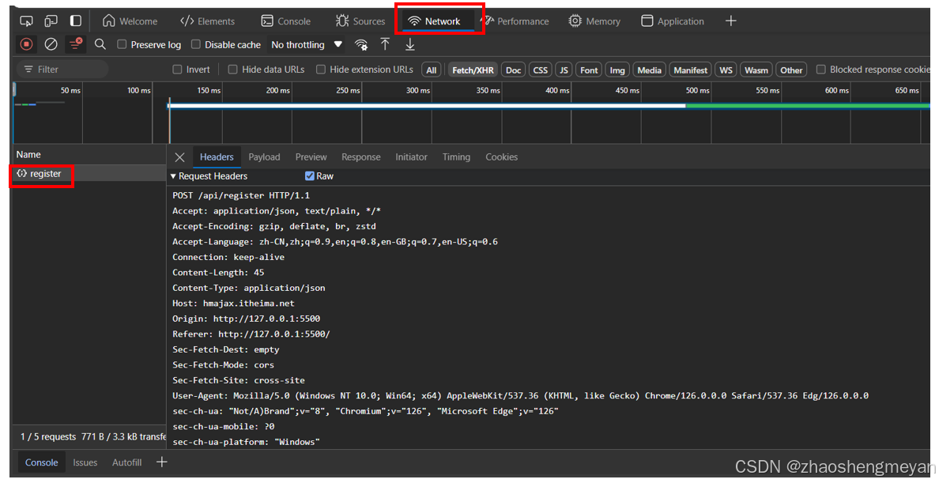Open the Welcome tab

tap(130, 21)
